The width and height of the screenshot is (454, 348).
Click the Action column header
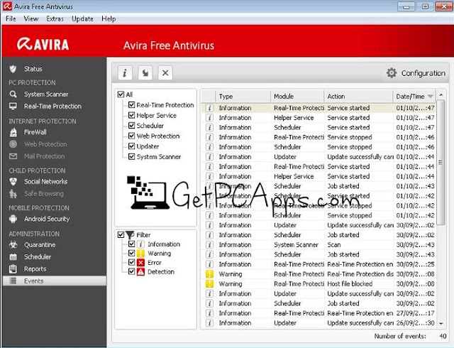358,97
